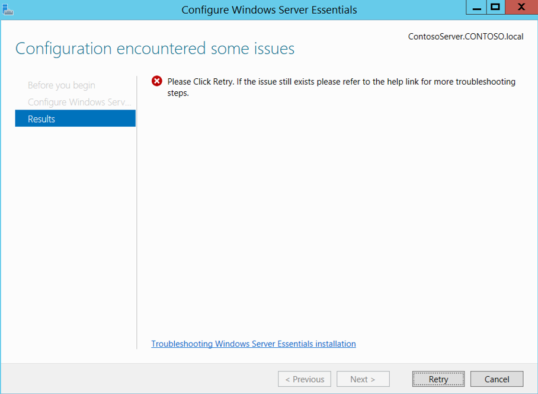Click the Windows Server Essentials title bar icon

click(8, 9)
